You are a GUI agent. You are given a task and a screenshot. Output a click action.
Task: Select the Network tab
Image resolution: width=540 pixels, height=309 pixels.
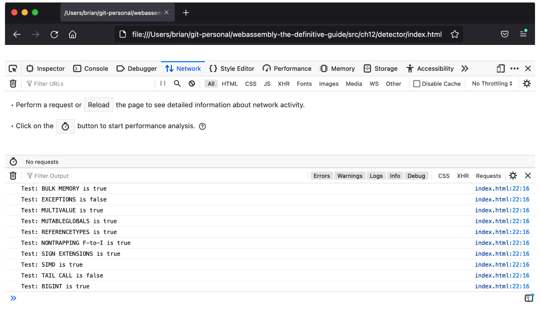click(x=183, y=69)
